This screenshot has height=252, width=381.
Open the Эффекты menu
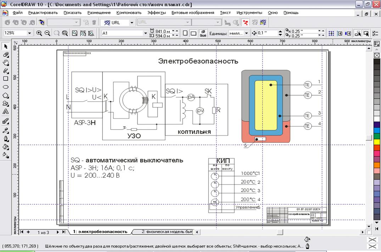coord(156,12)
